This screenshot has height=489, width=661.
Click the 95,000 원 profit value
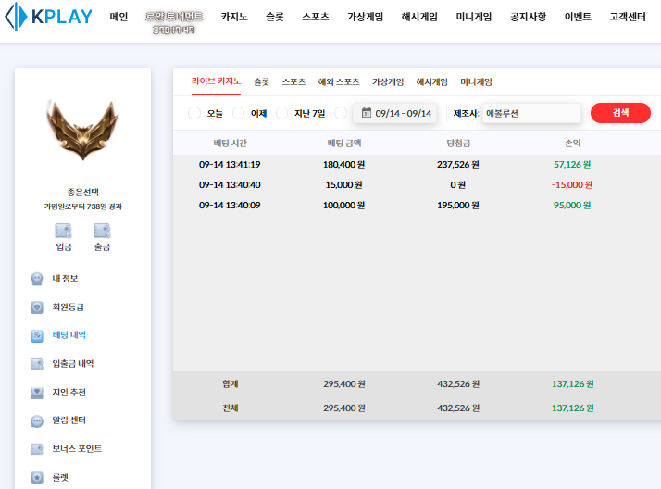tap(572, 206)
